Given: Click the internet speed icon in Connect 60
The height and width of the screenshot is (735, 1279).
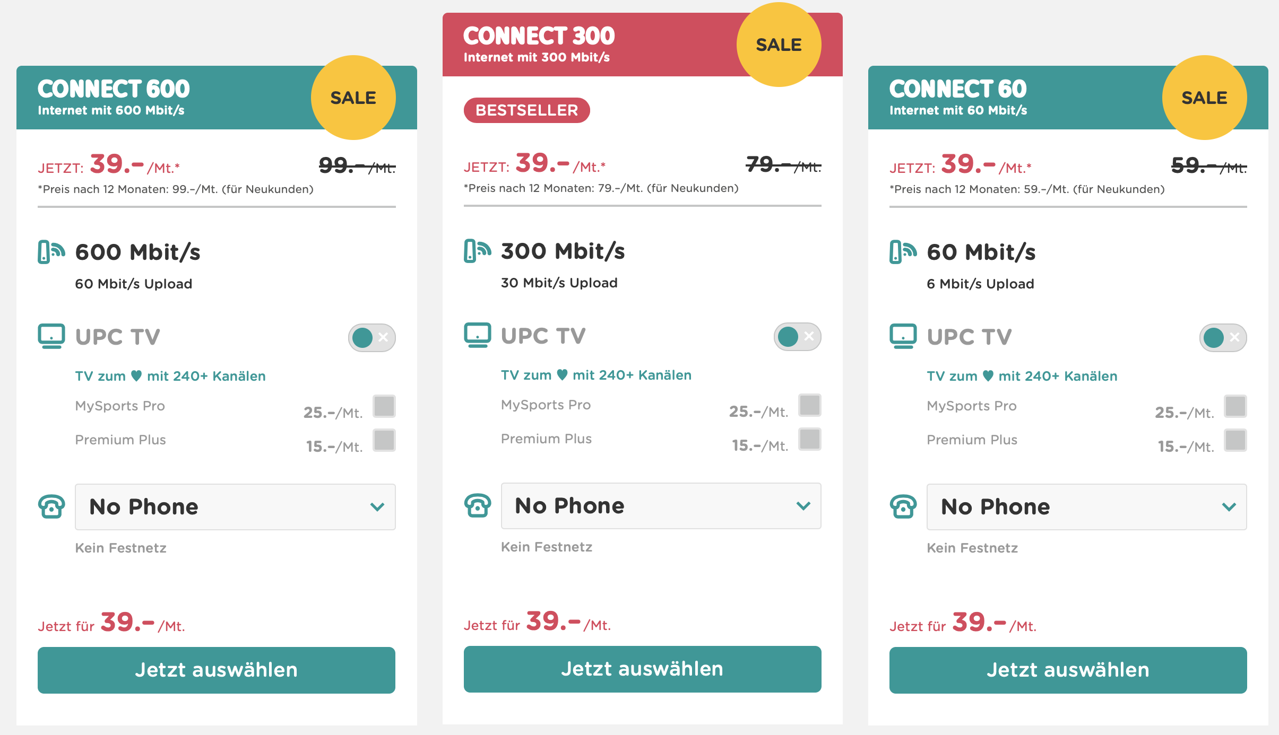Looking at the screenshot, I should point(903,252).
